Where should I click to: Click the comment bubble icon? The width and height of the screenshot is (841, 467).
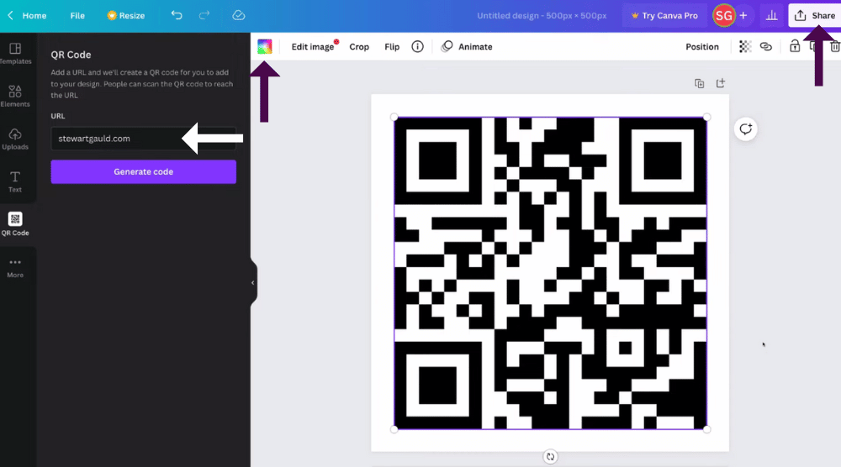(x=745, y=129)
